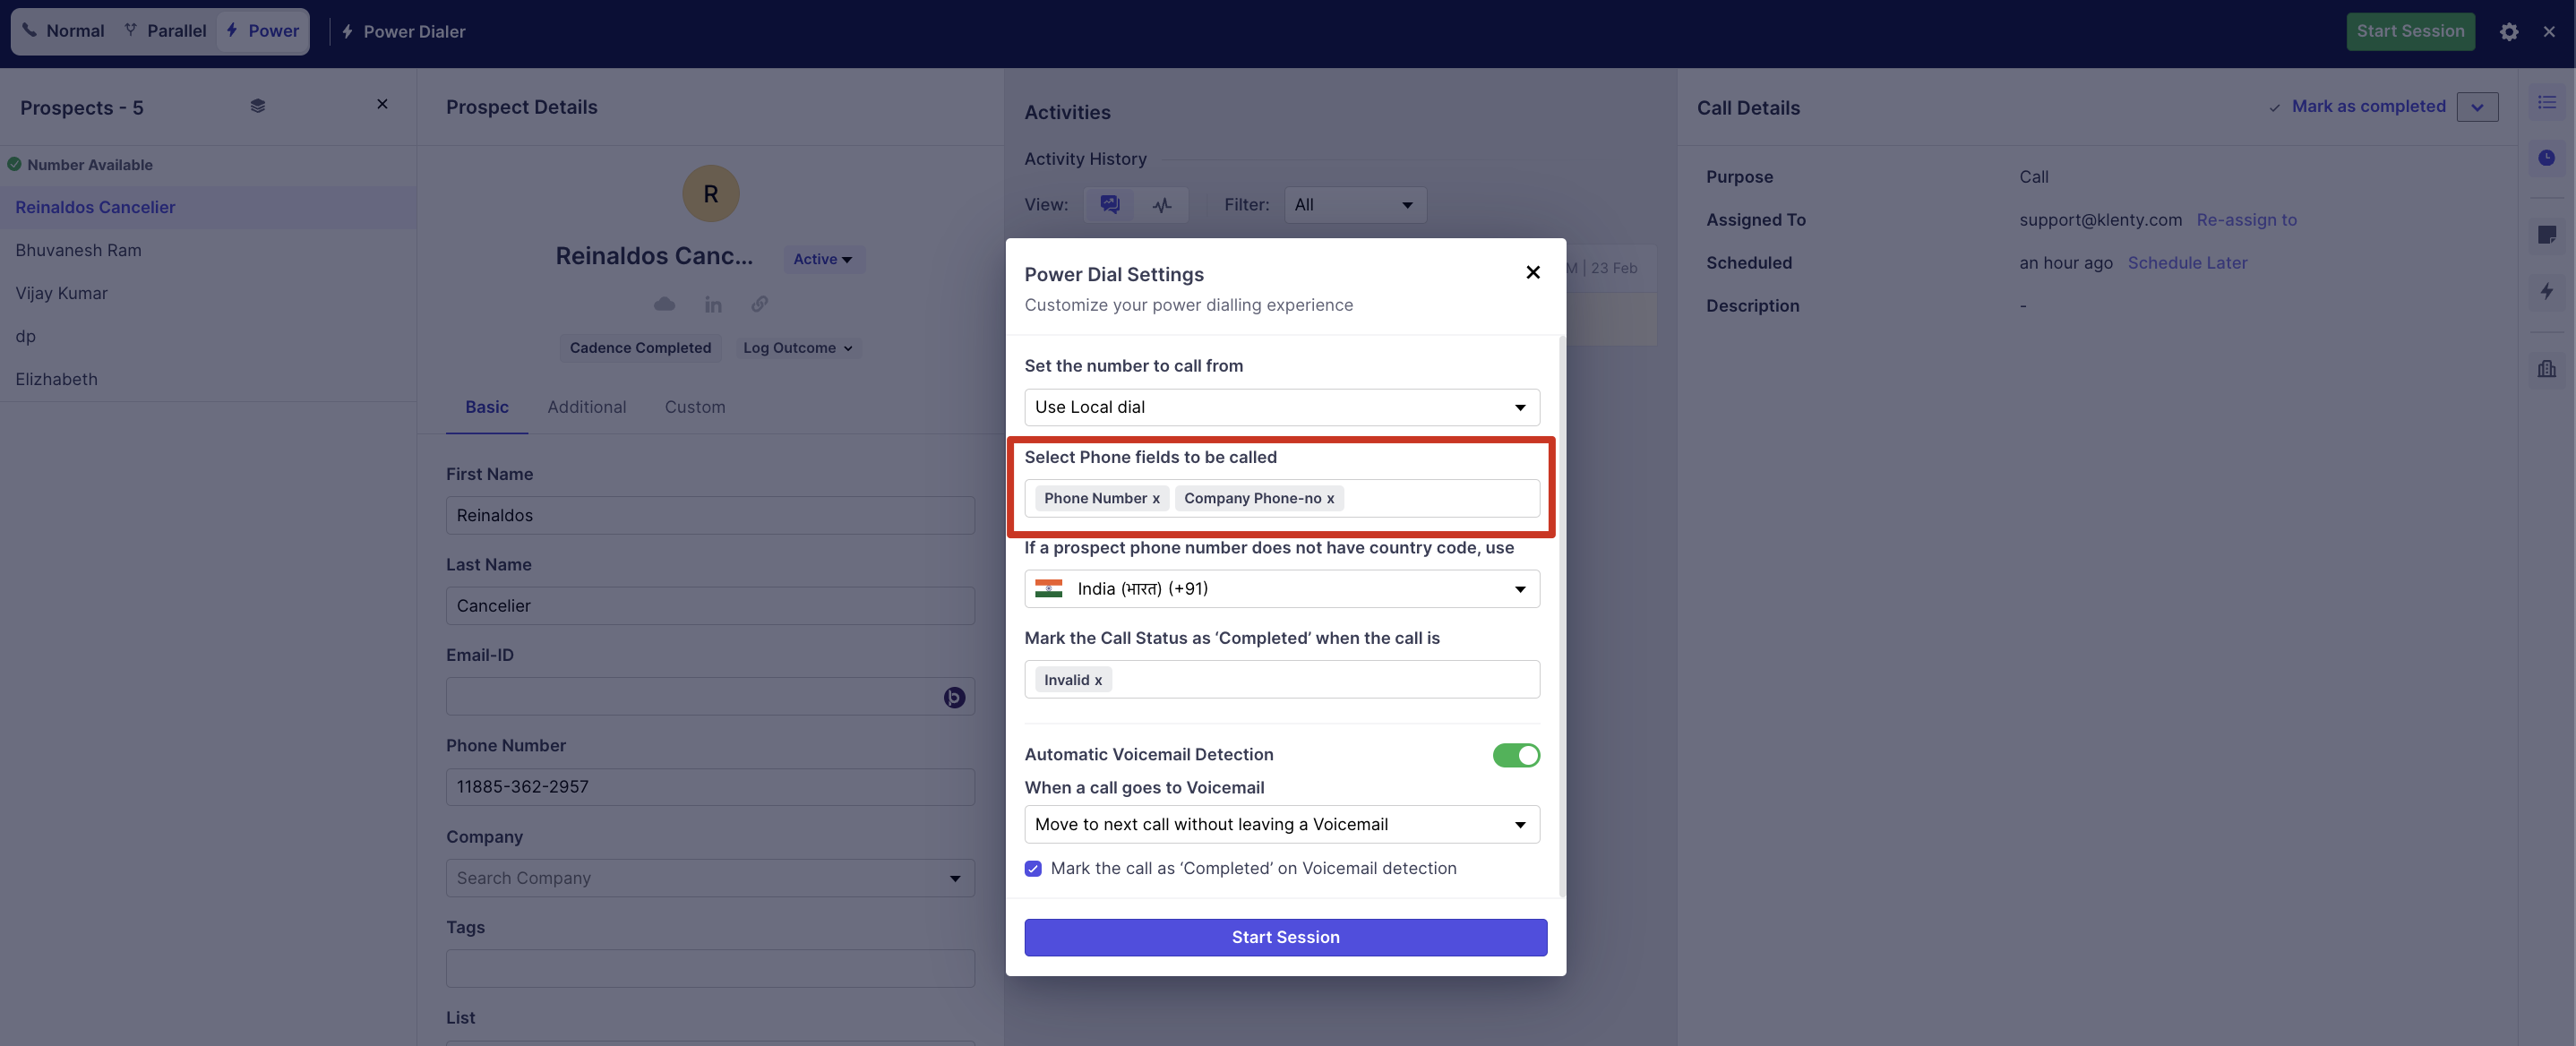Select Bhuvanesh Ram in prospects list
This screenshot has width=2576, height=1046.
(x=78, y=250)
